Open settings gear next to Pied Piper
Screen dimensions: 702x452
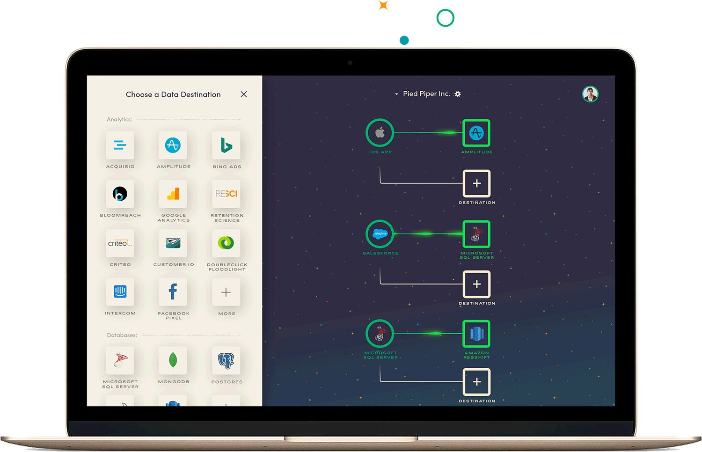tap(458, 94)
